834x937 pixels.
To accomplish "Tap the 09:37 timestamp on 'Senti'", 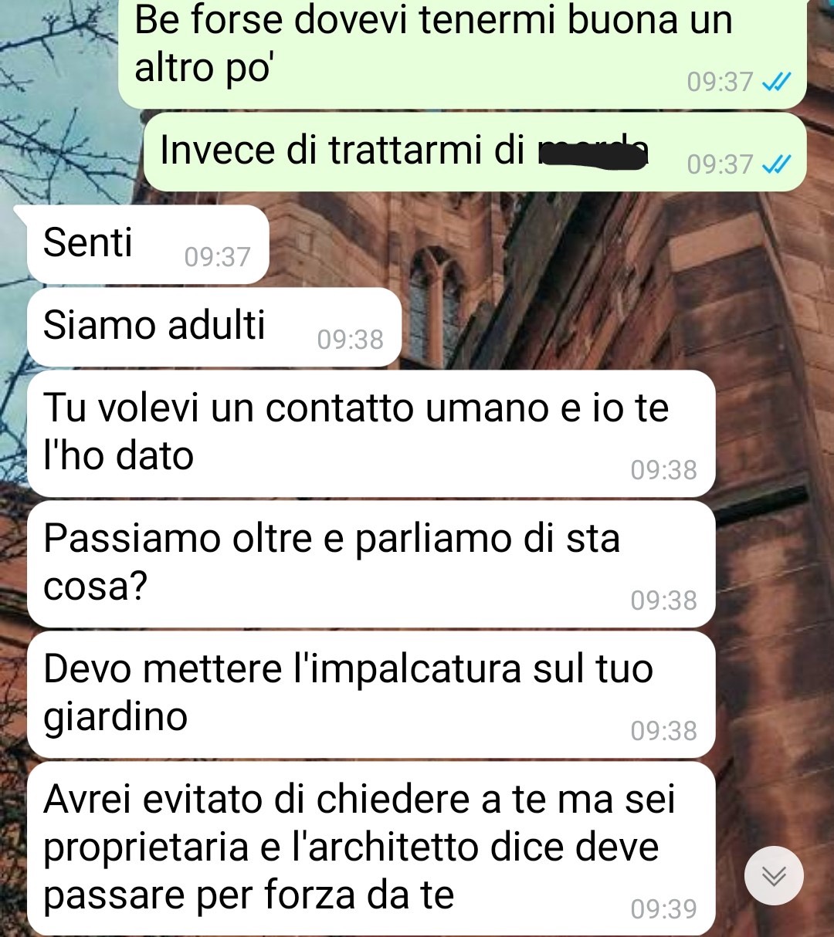I will pos(217,257).
